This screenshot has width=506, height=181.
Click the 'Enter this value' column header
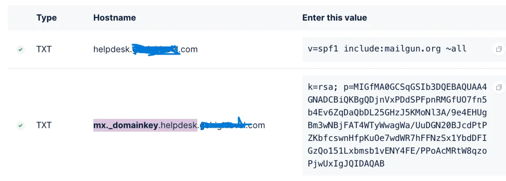[334, 18]
